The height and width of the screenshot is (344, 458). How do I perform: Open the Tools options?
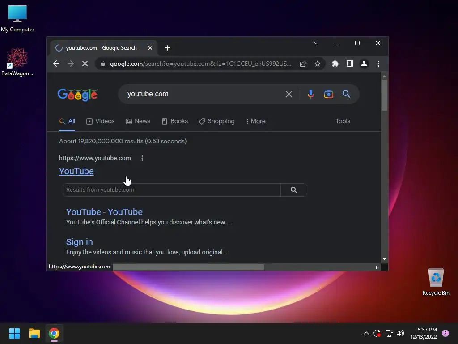[343, 121]
